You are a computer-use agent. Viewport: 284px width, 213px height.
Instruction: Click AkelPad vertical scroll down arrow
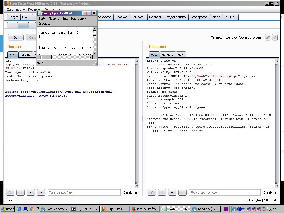click(x=94, y=54)
